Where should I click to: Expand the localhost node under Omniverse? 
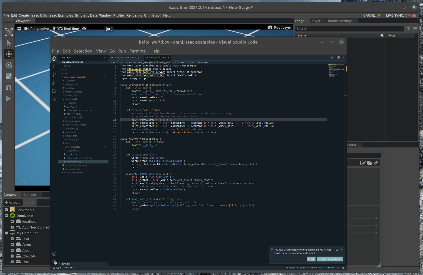pos(12,221)
